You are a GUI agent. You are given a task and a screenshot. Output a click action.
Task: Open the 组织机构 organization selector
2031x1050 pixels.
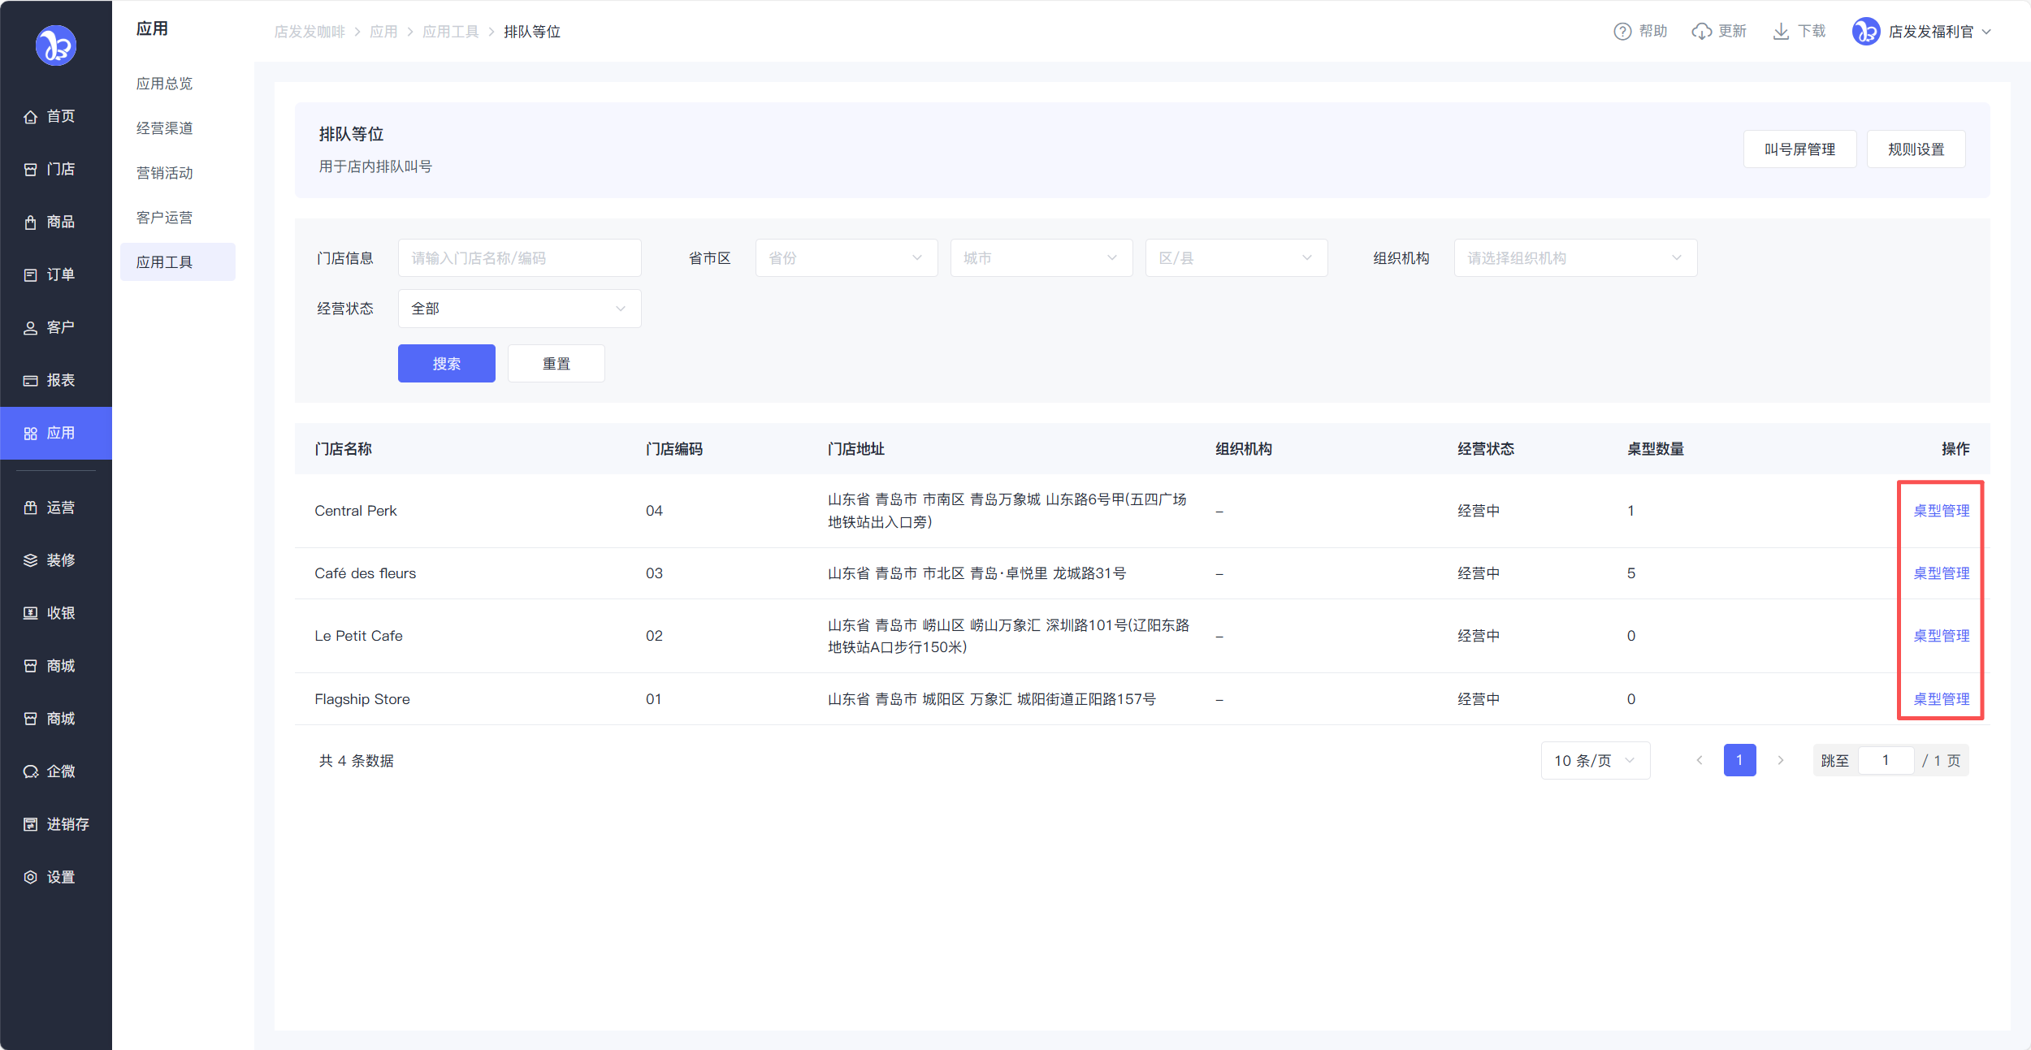click(x=1574, y=258)
